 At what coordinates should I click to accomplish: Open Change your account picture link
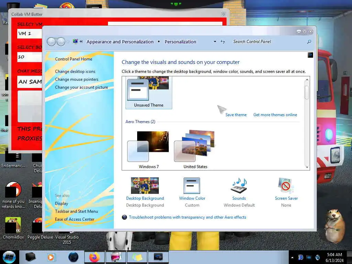click(x=81, y=87)
